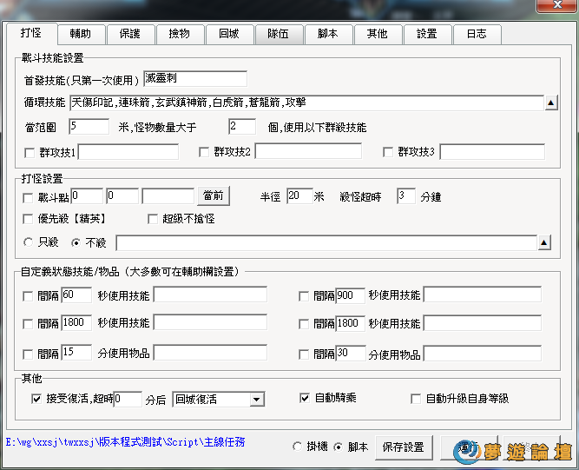Toggle the 自動騎乘 checkbox
The height and width of the screenshot is (470, 579).
(305, 398)
